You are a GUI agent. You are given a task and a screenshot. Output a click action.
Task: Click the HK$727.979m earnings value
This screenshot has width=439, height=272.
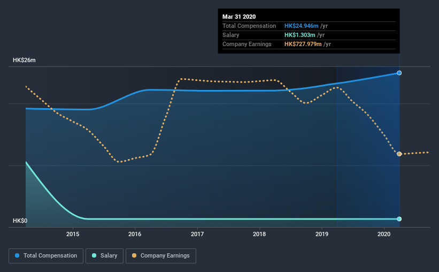coord(303,44)
